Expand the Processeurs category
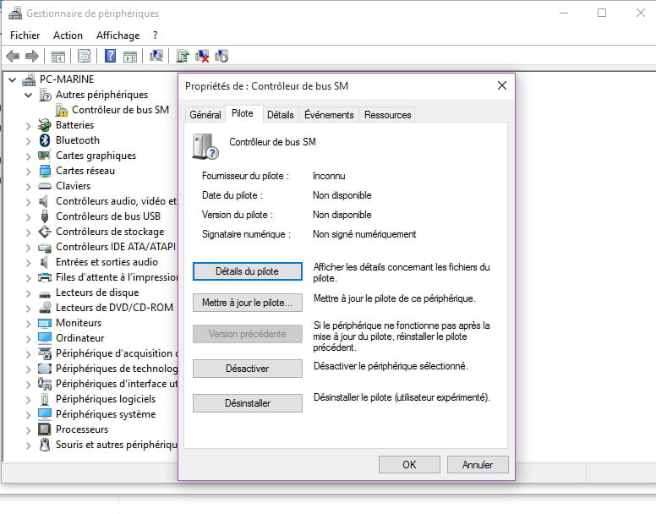 tap(29, 429)
